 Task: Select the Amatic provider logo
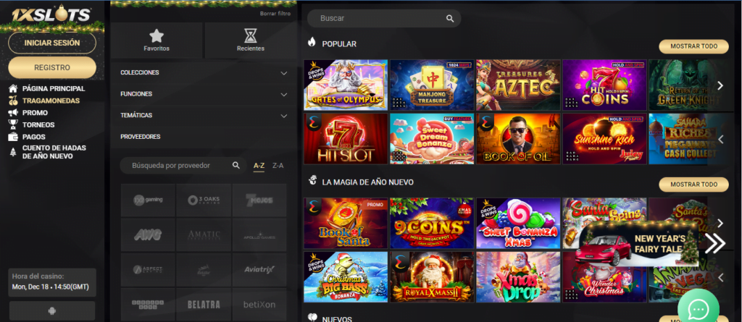pos(204,235)
